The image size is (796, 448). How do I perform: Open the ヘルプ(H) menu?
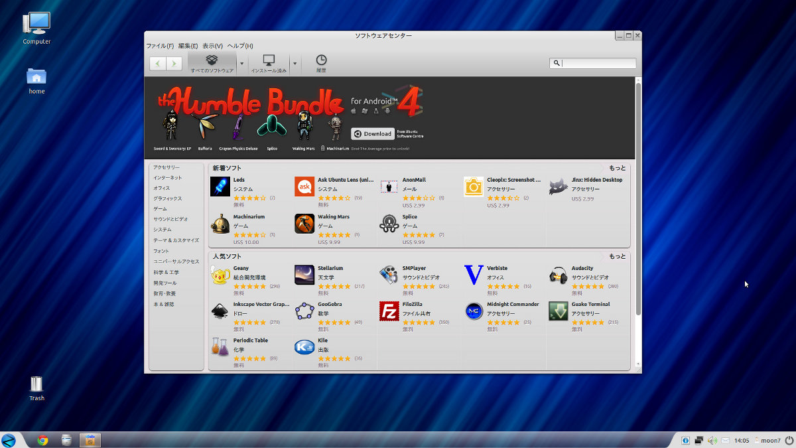(x=240, y=46)
